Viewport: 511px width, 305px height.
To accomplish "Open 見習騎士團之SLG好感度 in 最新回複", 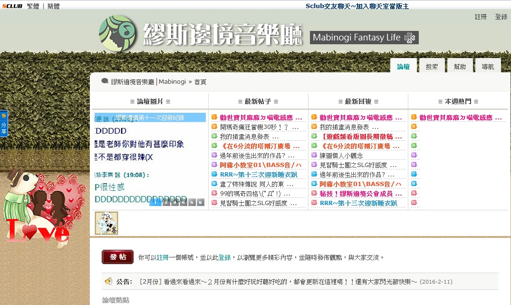I will (x=358, y=165).
